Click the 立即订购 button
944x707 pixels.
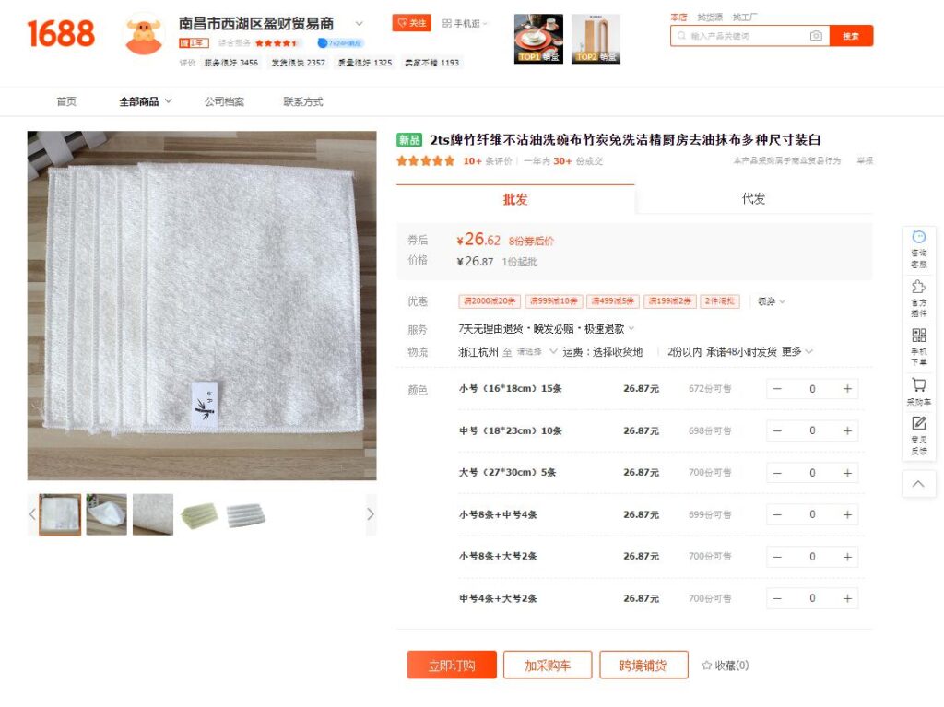(452, 666)
